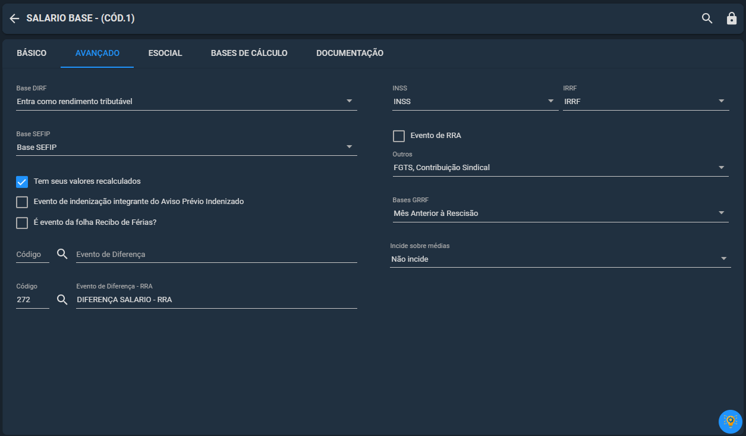Open the Base DIRF dropdown

[x=187, y=102]
